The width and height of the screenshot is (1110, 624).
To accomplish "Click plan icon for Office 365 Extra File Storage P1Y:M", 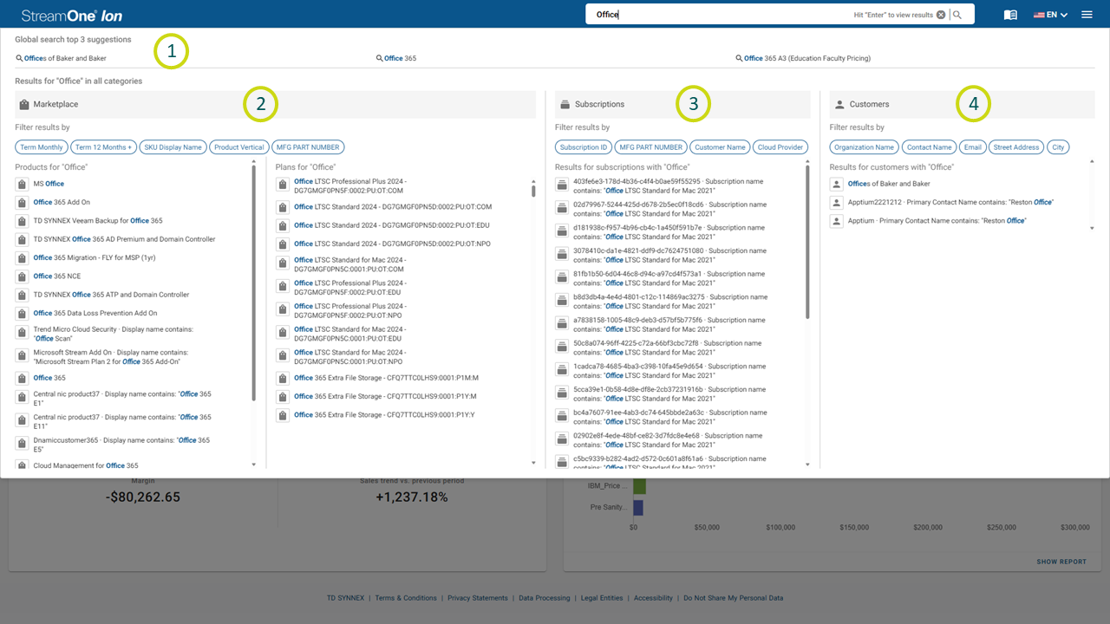I will coord(283,396).
